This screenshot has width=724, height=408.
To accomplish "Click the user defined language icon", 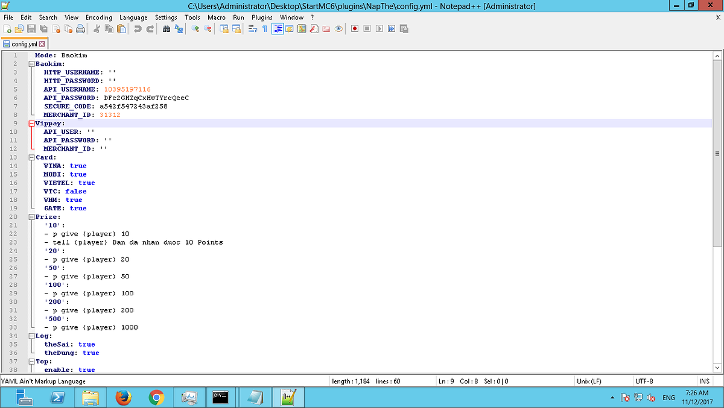I will (x=290, y=28).
